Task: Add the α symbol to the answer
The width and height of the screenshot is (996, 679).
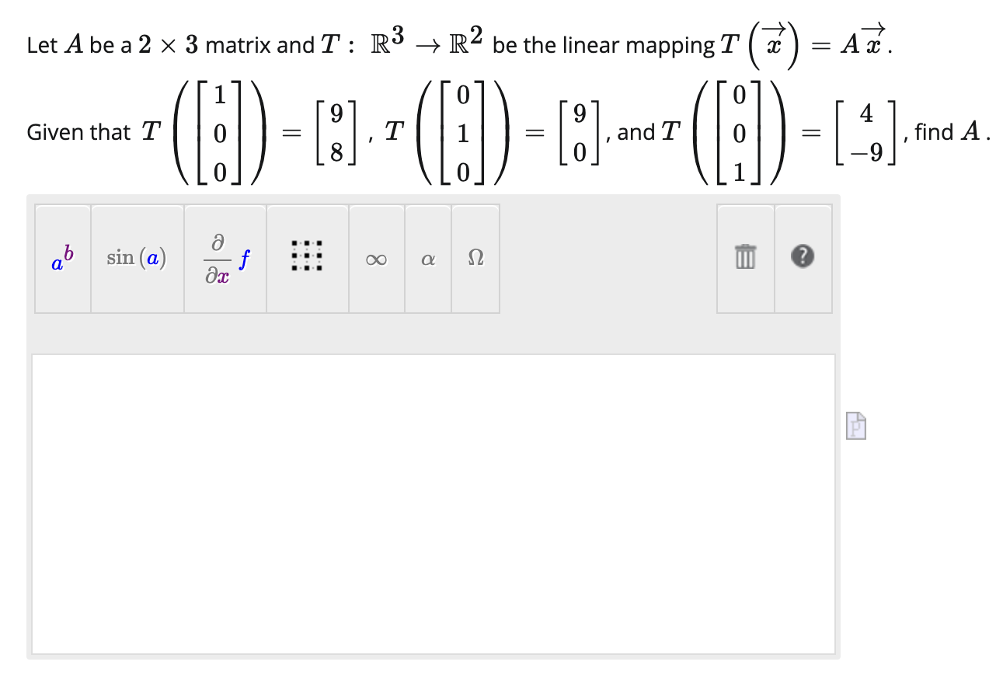Action: pyautogui.click(x=427, y=258)
